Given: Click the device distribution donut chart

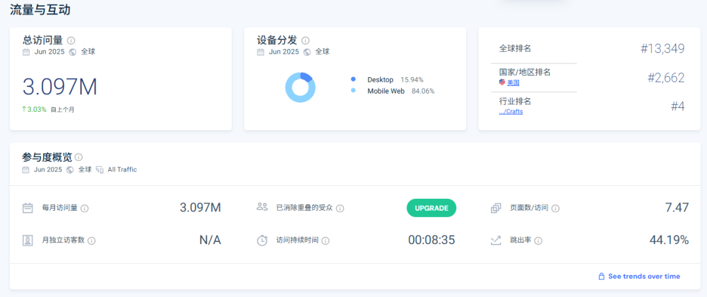Looking at the screenshot, I should [300, 88].
